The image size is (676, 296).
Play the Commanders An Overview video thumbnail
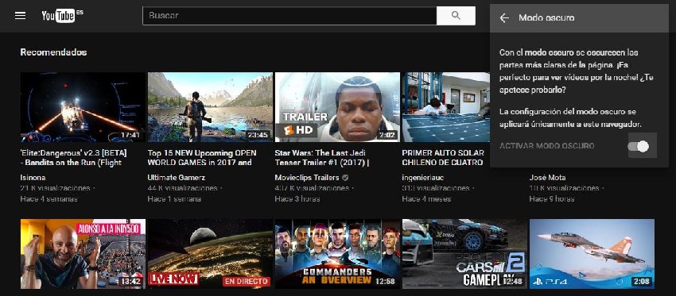point(337,254)
